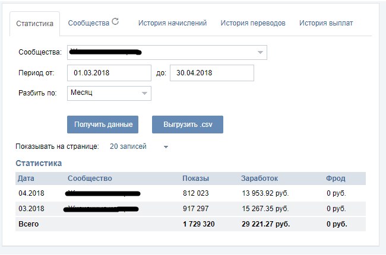Select the 03.2018 statistics row
Viewport: 386px width, 255px height.
190,209
